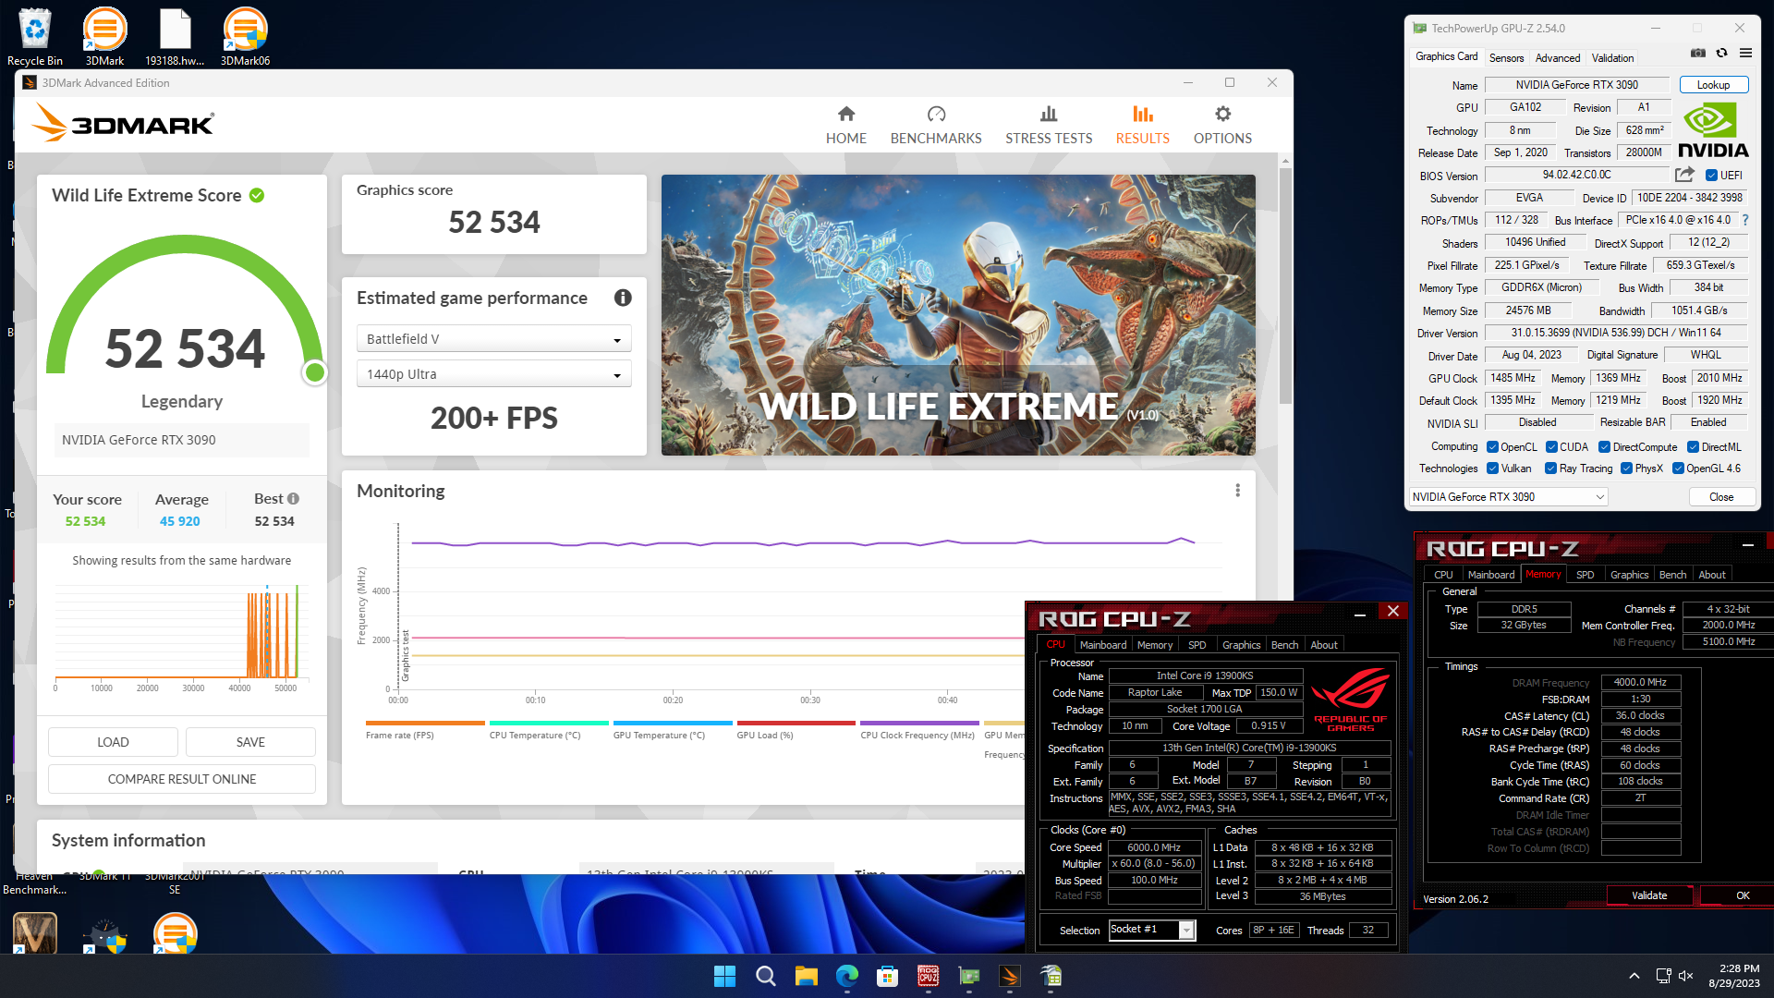Switch to GPU-Z Advanced tab
Screen dimensions: 1774x998
click(1558, 57)
